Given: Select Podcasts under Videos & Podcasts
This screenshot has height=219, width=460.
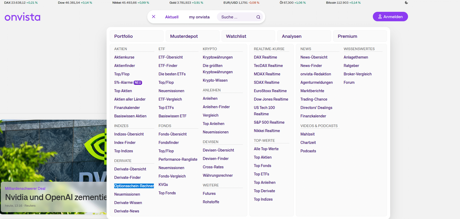Looking at the screenshot, I should pyautogui.click(x=308, y=151).
